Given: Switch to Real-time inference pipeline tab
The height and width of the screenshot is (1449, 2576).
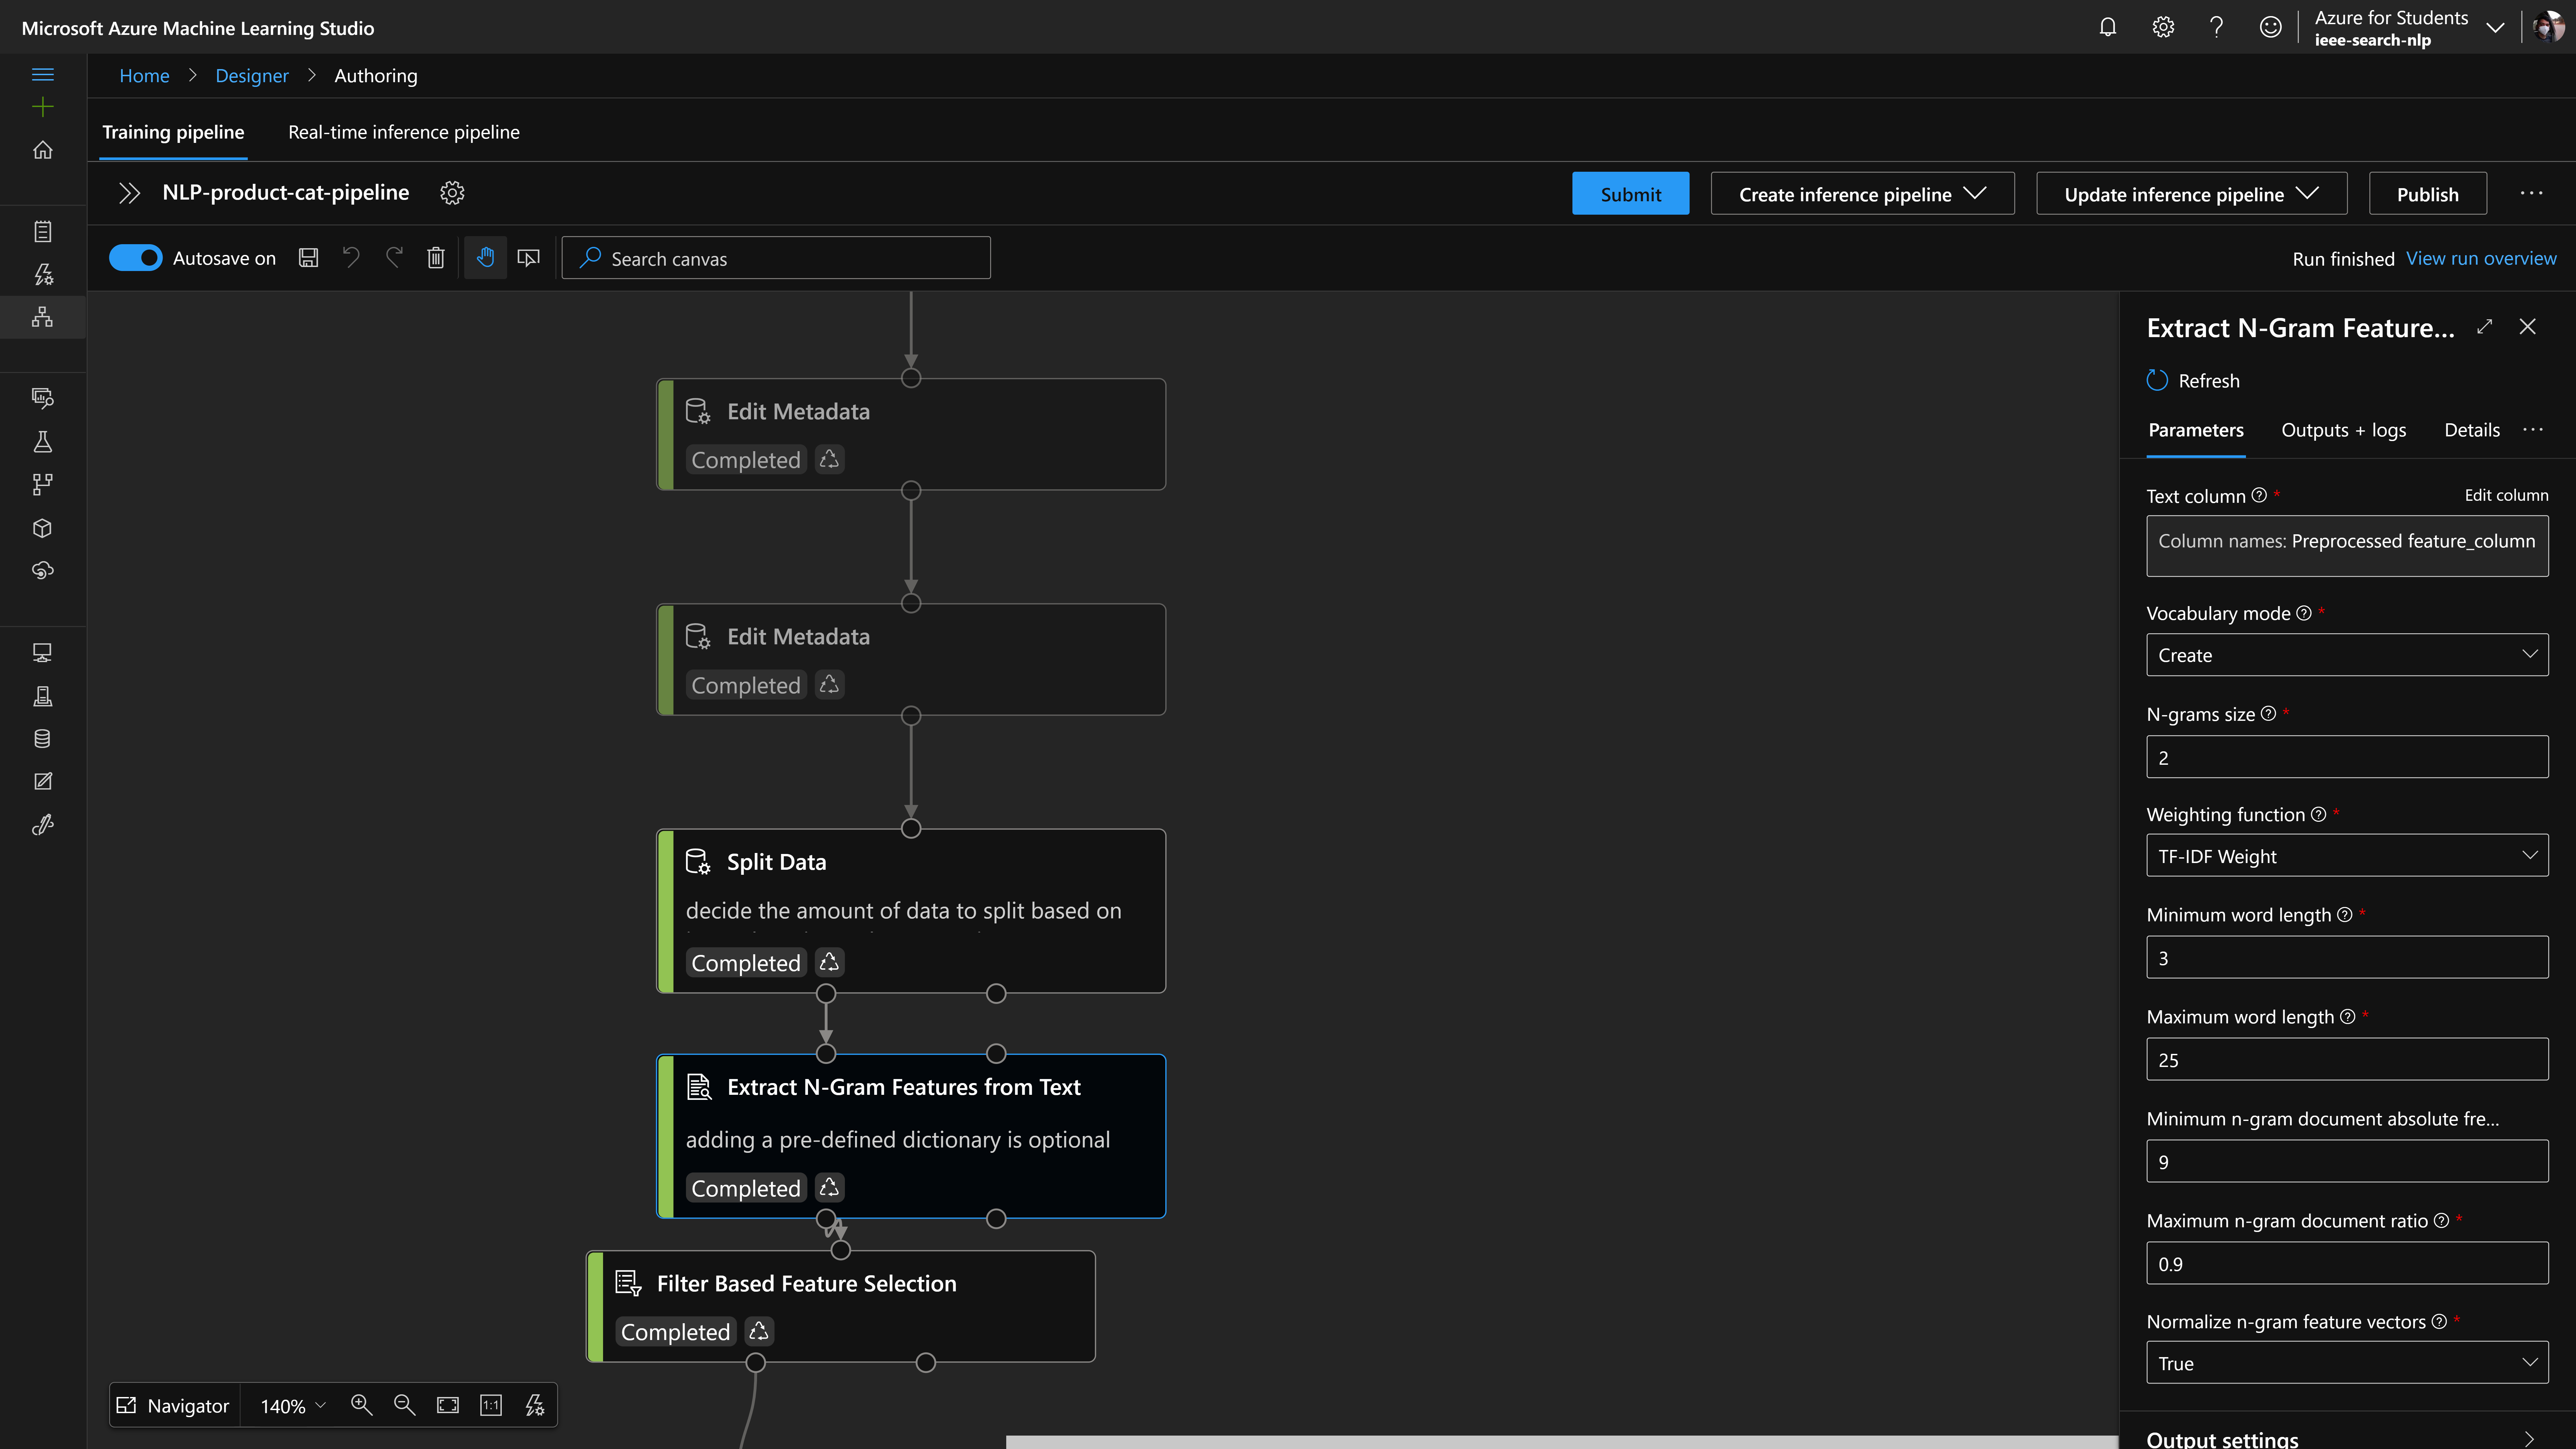Looking at the screenshot, I should pyautogui.click(x=404, y=132).
